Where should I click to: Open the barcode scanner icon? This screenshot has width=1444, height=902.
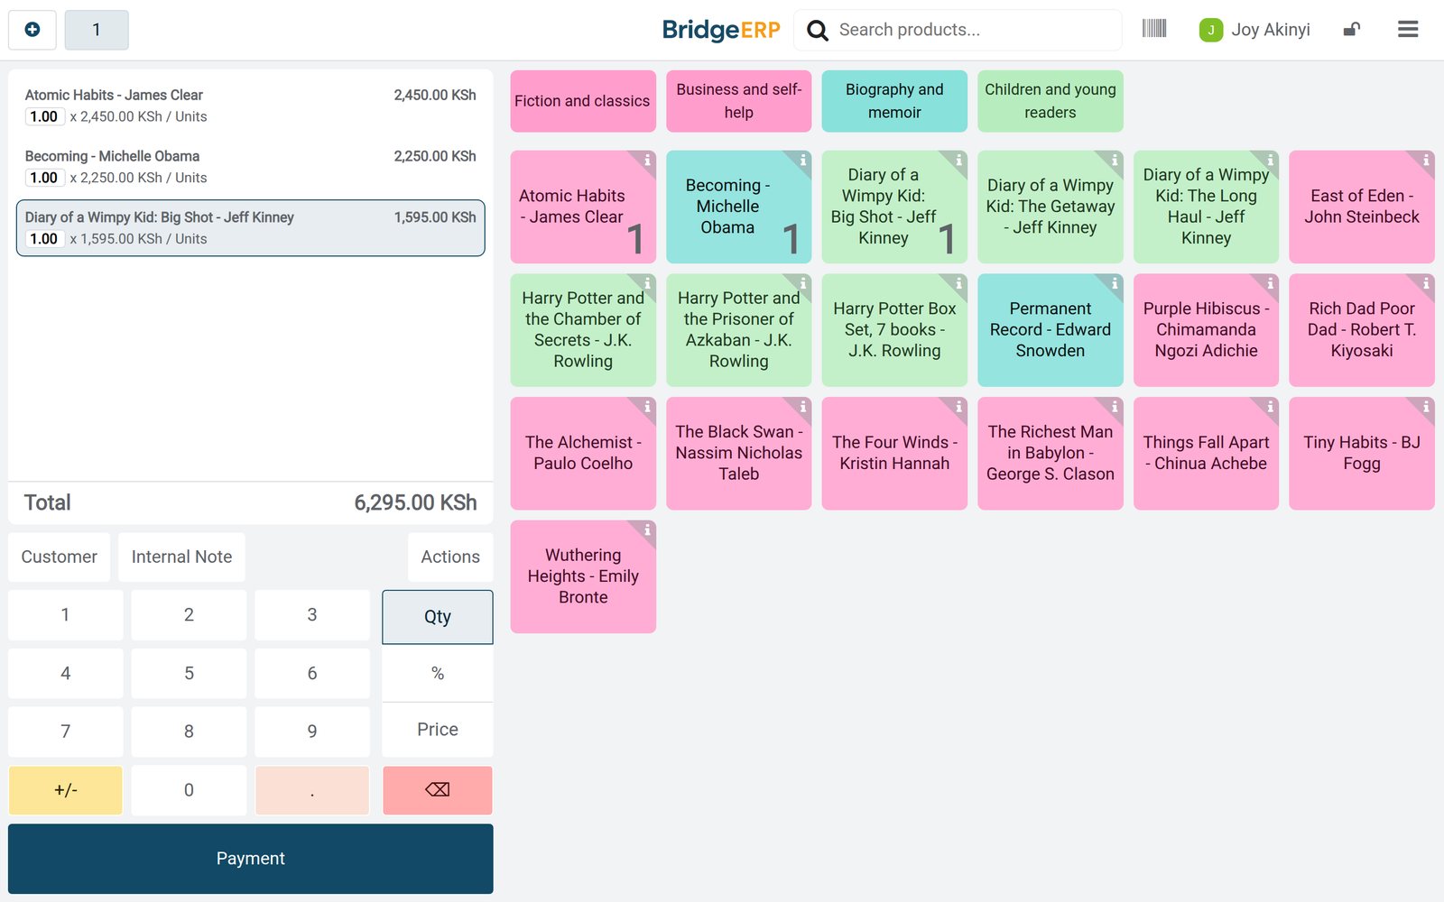(x=1153, y=29)
